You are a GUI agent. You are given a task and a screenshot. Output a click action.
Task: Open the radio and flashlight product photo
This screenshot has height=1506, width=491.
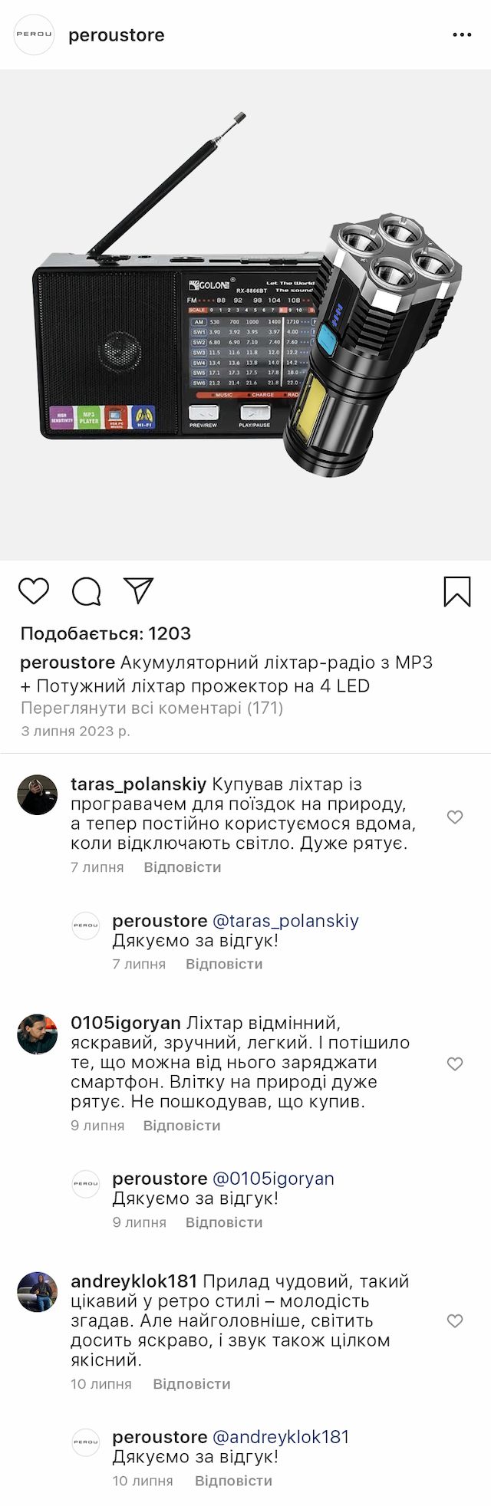[x=245, y=315]
